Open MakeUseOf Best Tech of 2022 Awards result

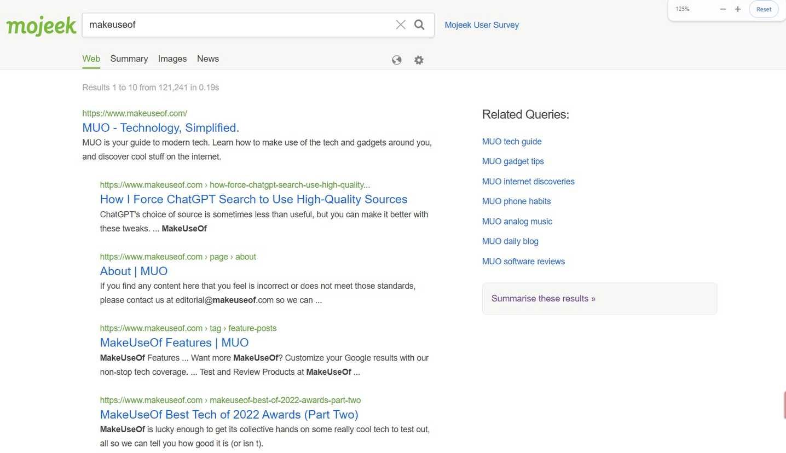(229, 414)
